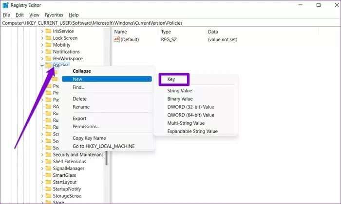Choose Key from the New submenu

click(x=171, y=79)
